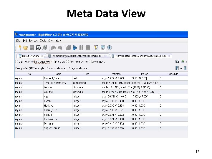The image size is (212, 159).
Task: Switch to the Result Overview tab
Action: tap(31, 56)
